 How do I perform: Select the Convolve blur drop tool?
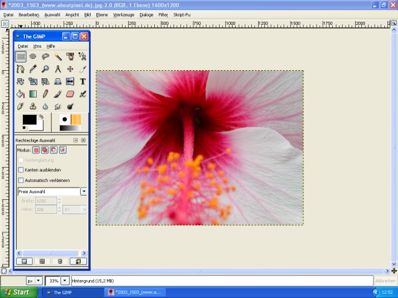[x=45, y=106]
